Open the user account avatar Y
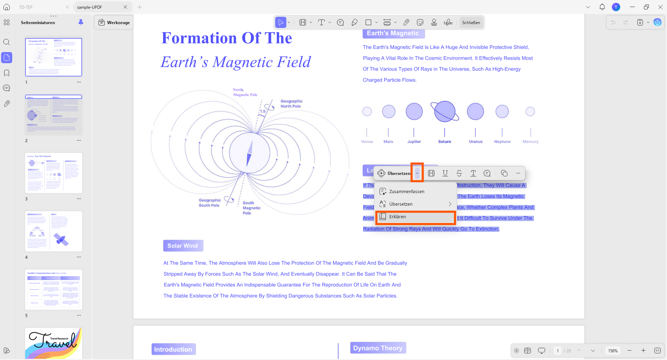 coord(616,7)
